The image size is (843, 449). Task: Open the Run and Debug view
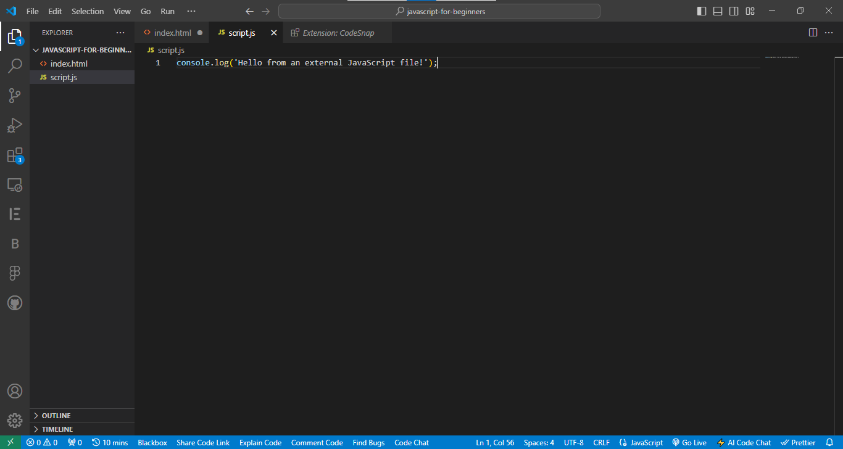tap(15, 125)
